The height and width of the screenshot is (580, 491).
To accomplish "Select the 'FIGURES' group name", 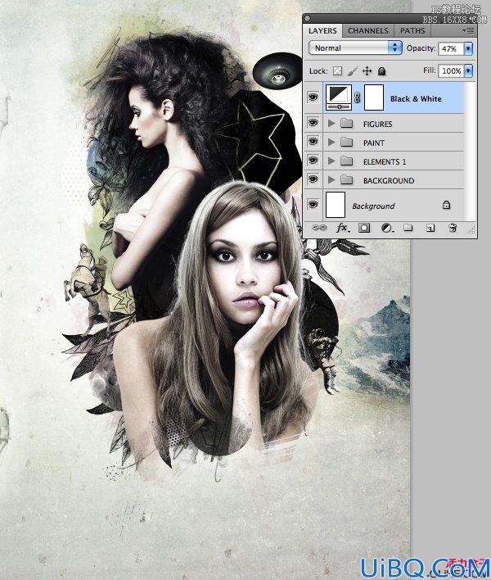I will pyautogui.click(x=377, y=124).
